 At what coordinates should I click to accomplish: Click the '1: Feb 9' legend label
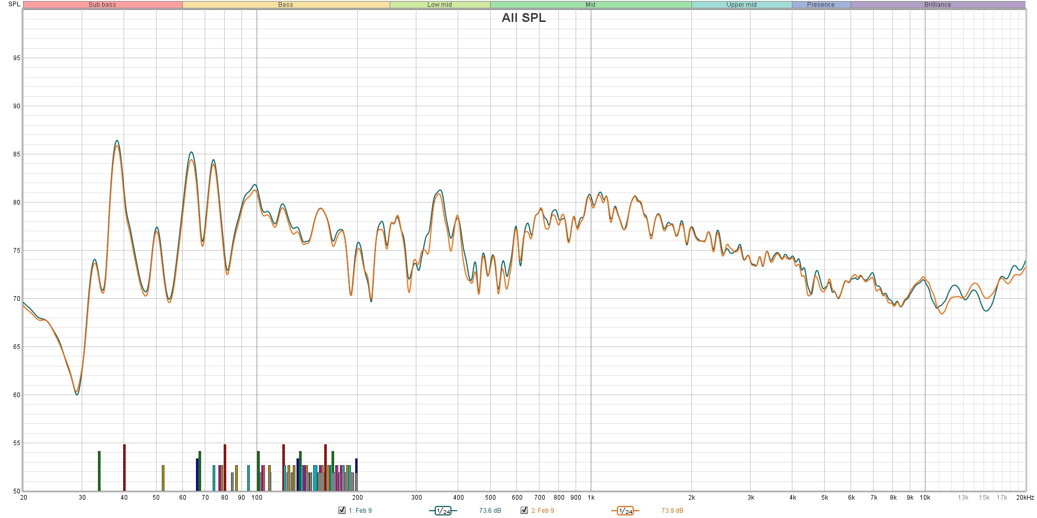tap(360, 511)
